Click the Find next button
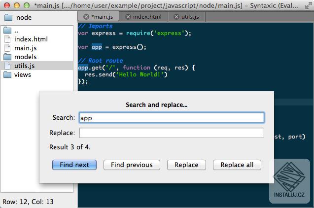The width and height of the screenshot is (314, 208). [x=74, y=165]
